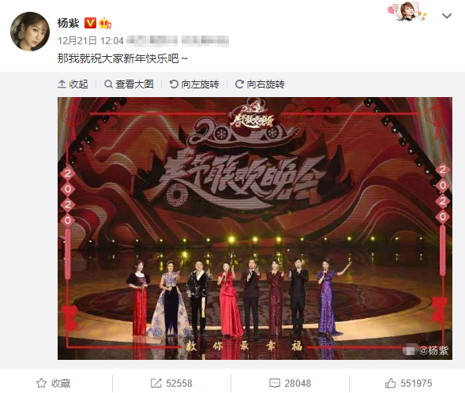
Task: Open 杨紫 username profile link
Action: (69, 23)
